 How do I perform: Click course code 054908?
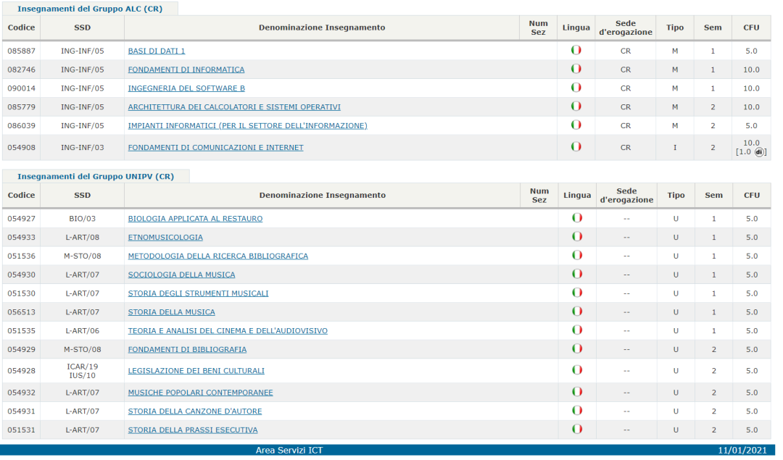click(22, 148)
